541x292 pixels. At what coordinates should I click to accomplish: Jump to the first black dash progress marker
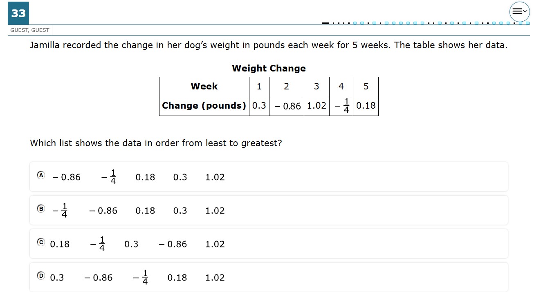325,23
